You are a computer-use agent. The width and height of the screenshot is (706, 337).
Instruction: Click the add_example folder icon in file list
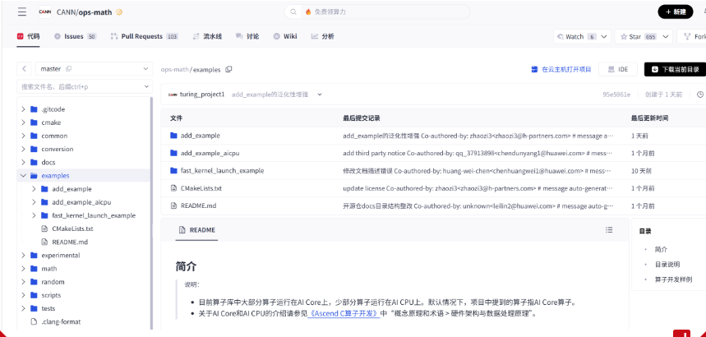click(x=174, y=135)
